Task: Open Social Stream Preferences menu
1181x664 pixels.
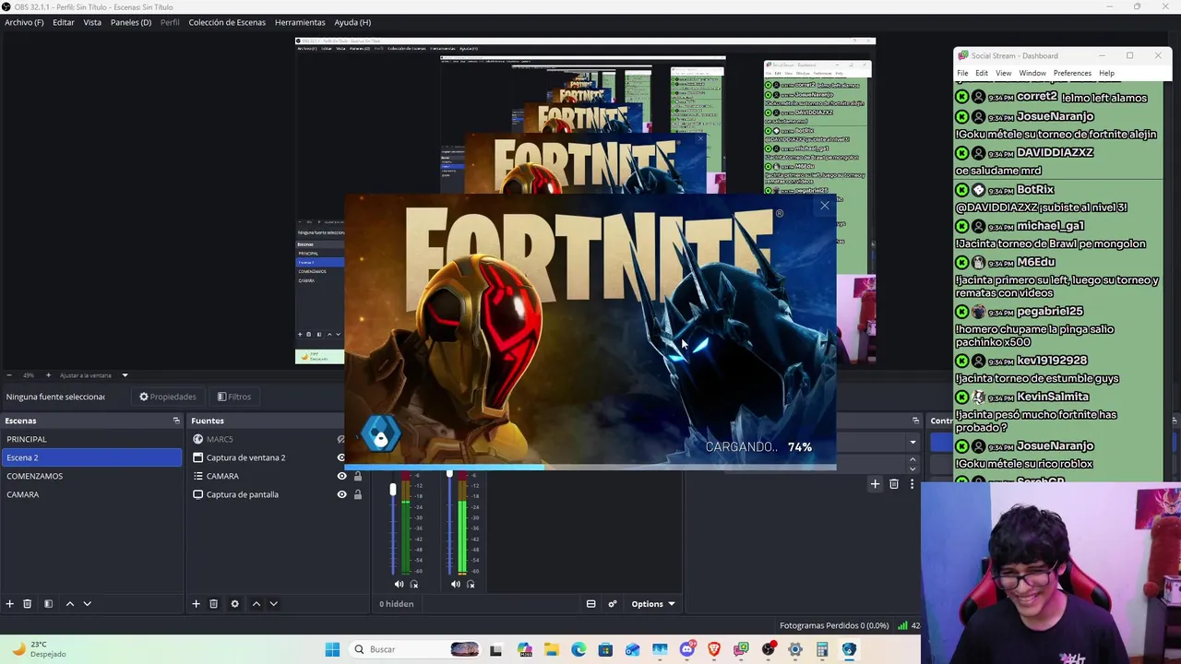Action: click(x=1072, y=73)
